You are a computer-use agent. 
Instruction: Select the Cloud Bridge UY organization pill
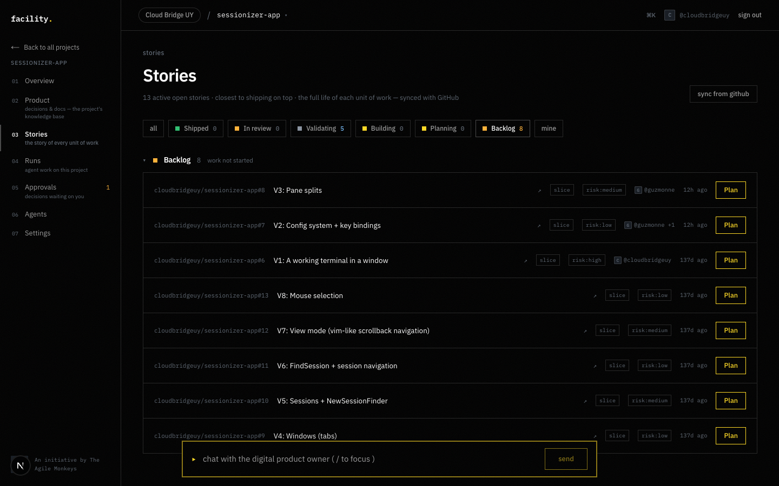(x=169, y=15)
